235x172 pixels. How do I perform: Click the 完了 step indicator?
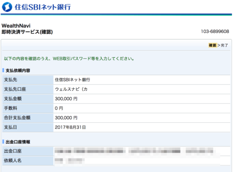point(224,45)
